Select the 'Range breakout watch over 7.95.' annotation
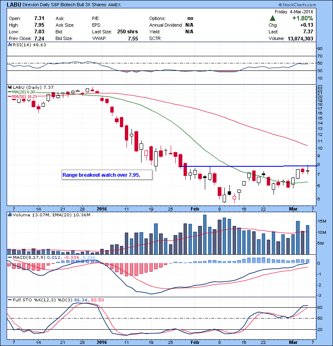The height and width of the screenshot is (346, 333). click(107, 175)
